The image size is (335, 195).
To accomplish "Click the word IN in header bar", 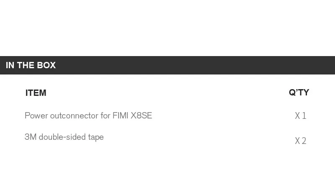I will point(10,65).
